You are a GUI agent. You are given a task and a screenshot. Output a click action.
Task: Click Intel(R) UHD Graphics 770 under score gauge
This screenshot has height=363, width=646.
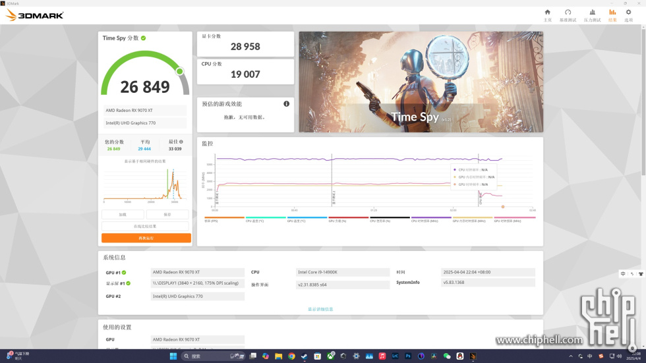(x=145, y=123)
